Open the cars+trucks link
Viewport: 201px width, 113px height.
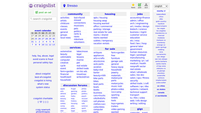coord(99,95)
